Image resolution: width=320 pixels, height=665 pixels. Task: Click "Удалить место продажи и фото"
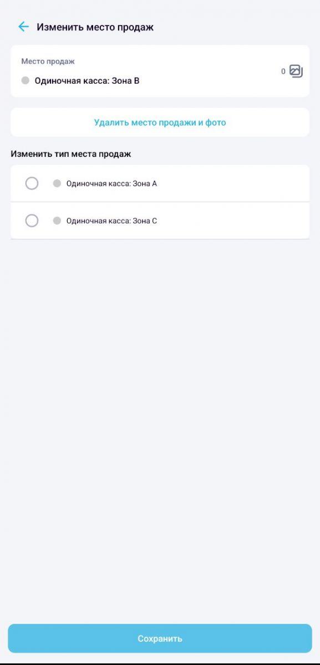(160, 122)
